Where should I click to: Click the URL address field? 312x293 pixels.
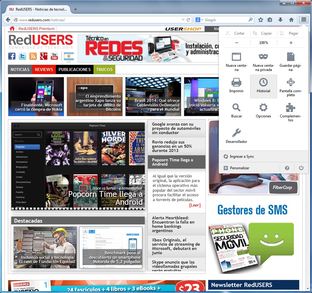pyautogui.click(x=100, y=20)
